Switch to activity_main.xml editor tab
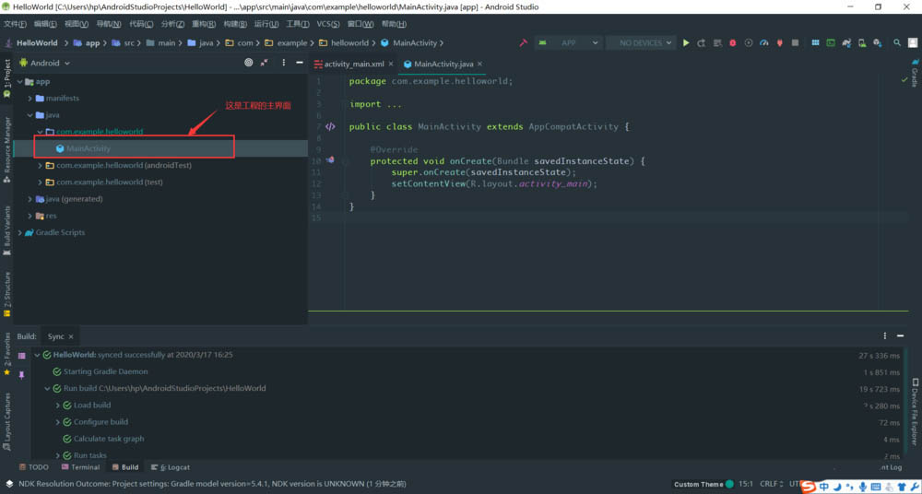The width and height of the screenshot is (922, 494). [x=353, y=64]
